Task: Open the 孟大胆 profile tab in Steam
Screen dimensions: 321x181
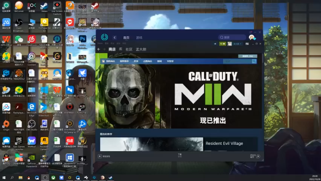Action: pos(141,49)
